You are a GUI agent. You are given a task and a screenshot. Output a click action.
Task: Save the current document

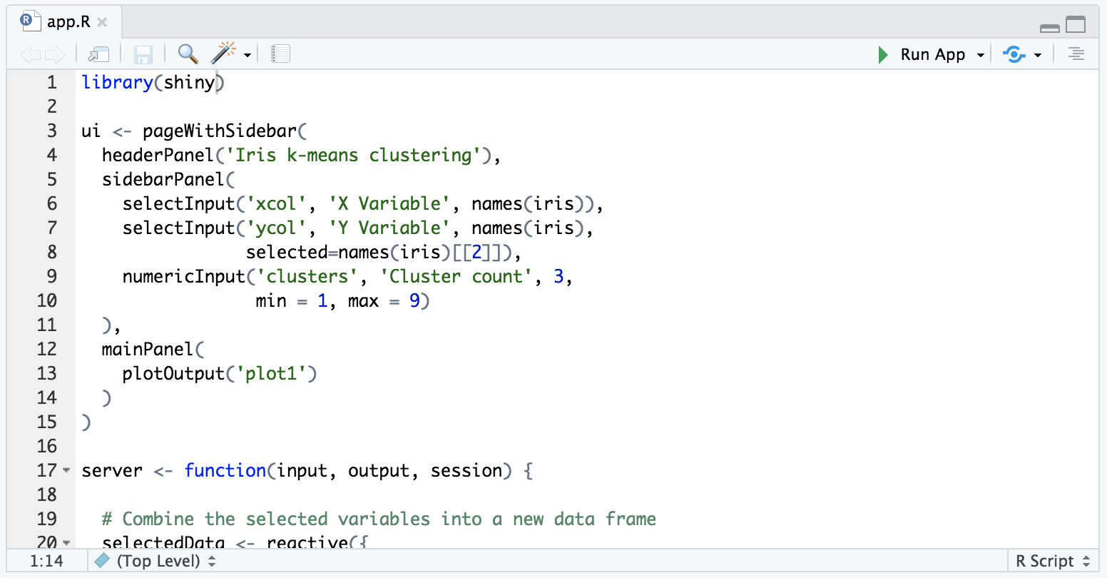pos(143,54)
